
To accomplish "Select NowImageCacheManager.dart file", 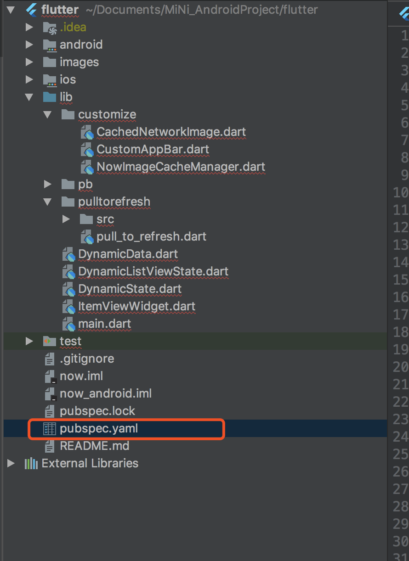I will pyautogui.click(x=181, y=167).
